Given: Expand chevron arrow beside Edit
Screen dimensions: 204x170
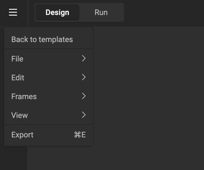Looking at the screenshot, I should (84, 77).
